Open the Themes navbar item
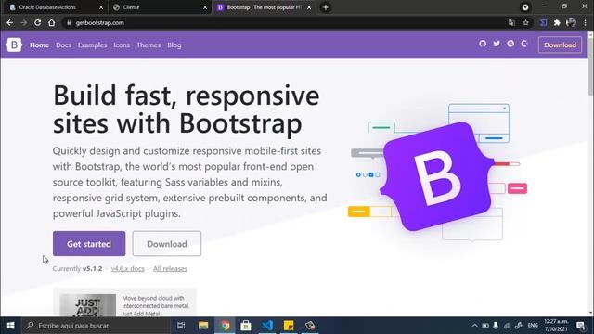 pyautogui.click(x=148, y=45)
